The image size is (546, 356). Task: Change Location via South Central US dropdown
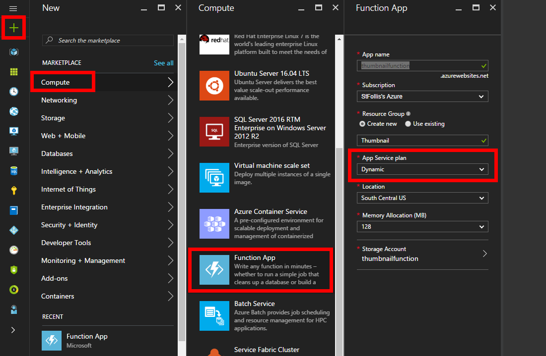(x=422, y=198)
